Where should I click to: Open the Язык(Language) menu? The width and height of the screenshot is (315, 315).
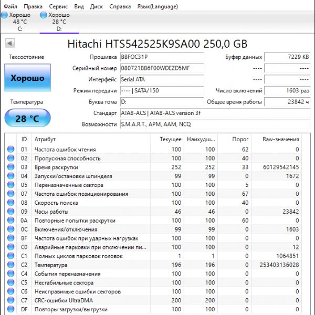[157, 6]
